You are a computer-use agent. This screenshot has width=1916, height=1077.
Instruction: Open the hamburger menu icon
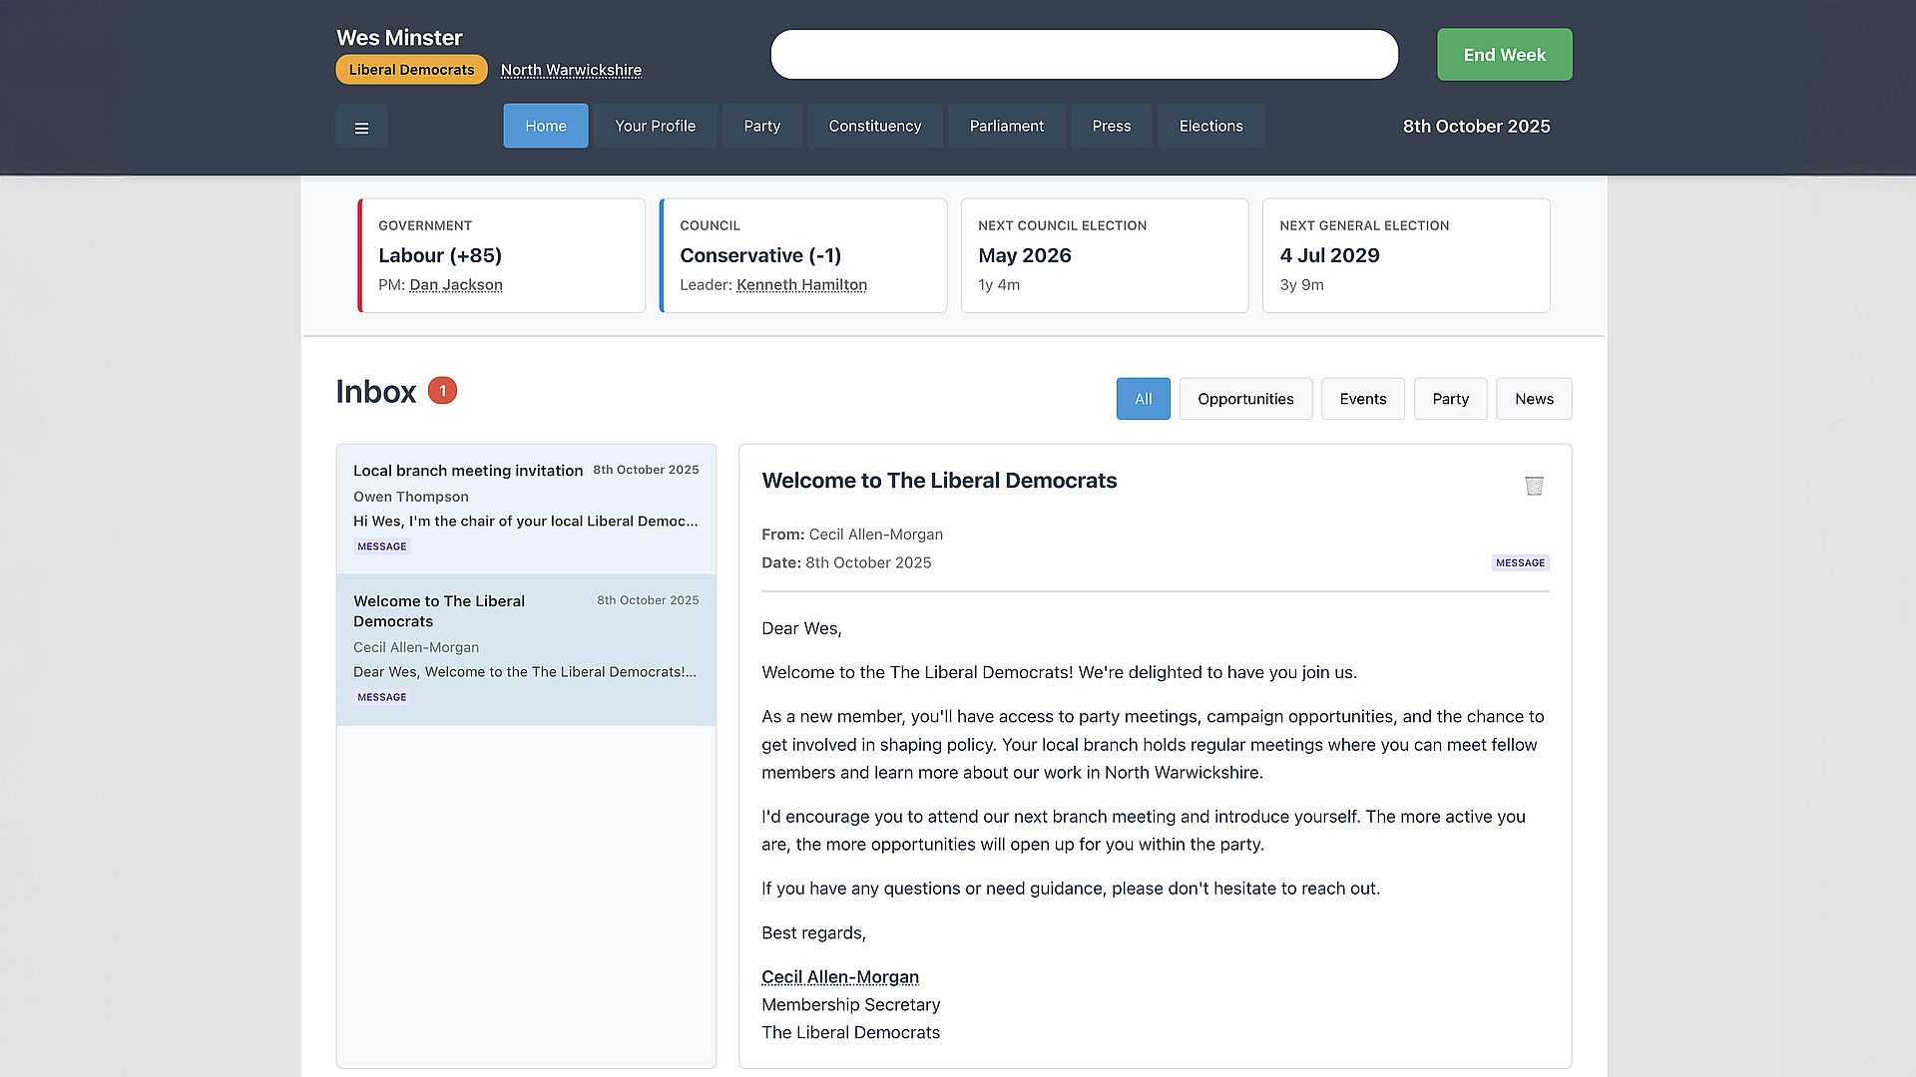(x=361, y=127)
